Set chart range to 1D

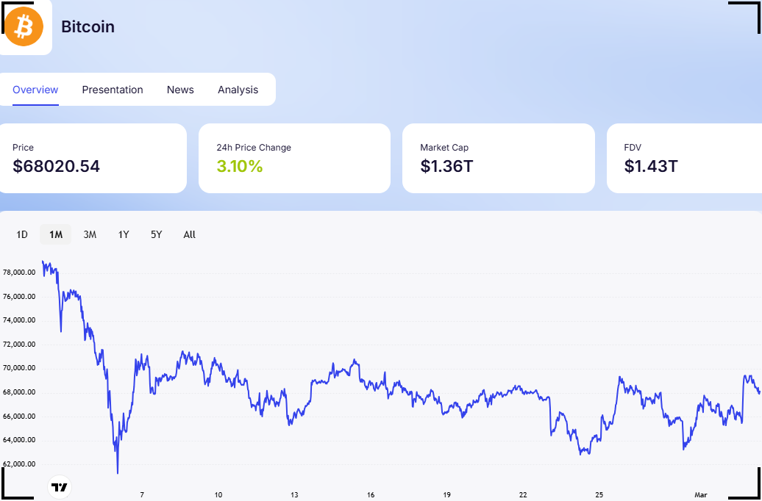[22, 234]
